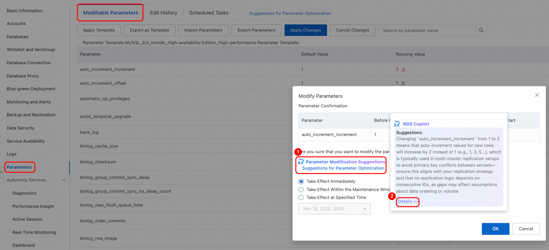Click edit pencil for auto_increment_increment running value

403,69
